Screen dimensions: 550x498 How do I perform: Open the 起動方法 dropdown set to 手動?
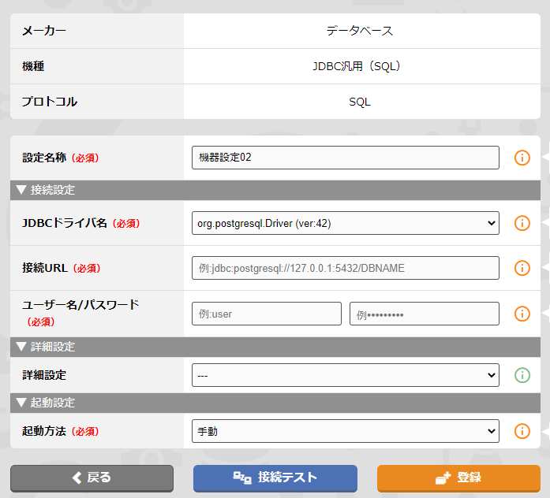(x=345, y=431)
